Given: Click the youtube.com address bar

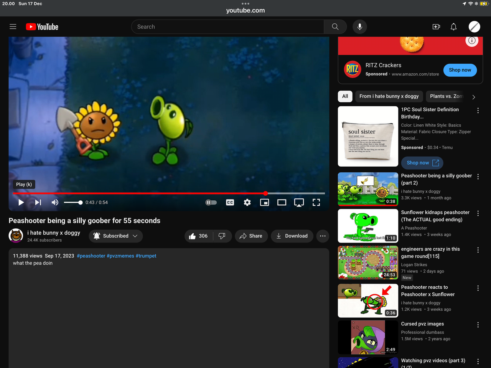Looking at the screenshot, I should click(245, 10).
